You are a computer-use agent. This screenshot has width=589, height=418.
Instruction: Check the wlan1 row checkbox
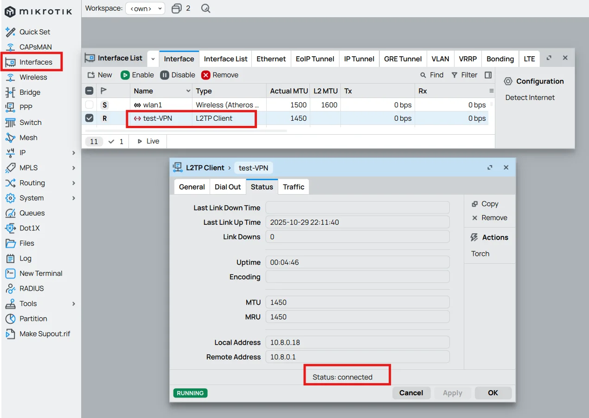[89, 104]
